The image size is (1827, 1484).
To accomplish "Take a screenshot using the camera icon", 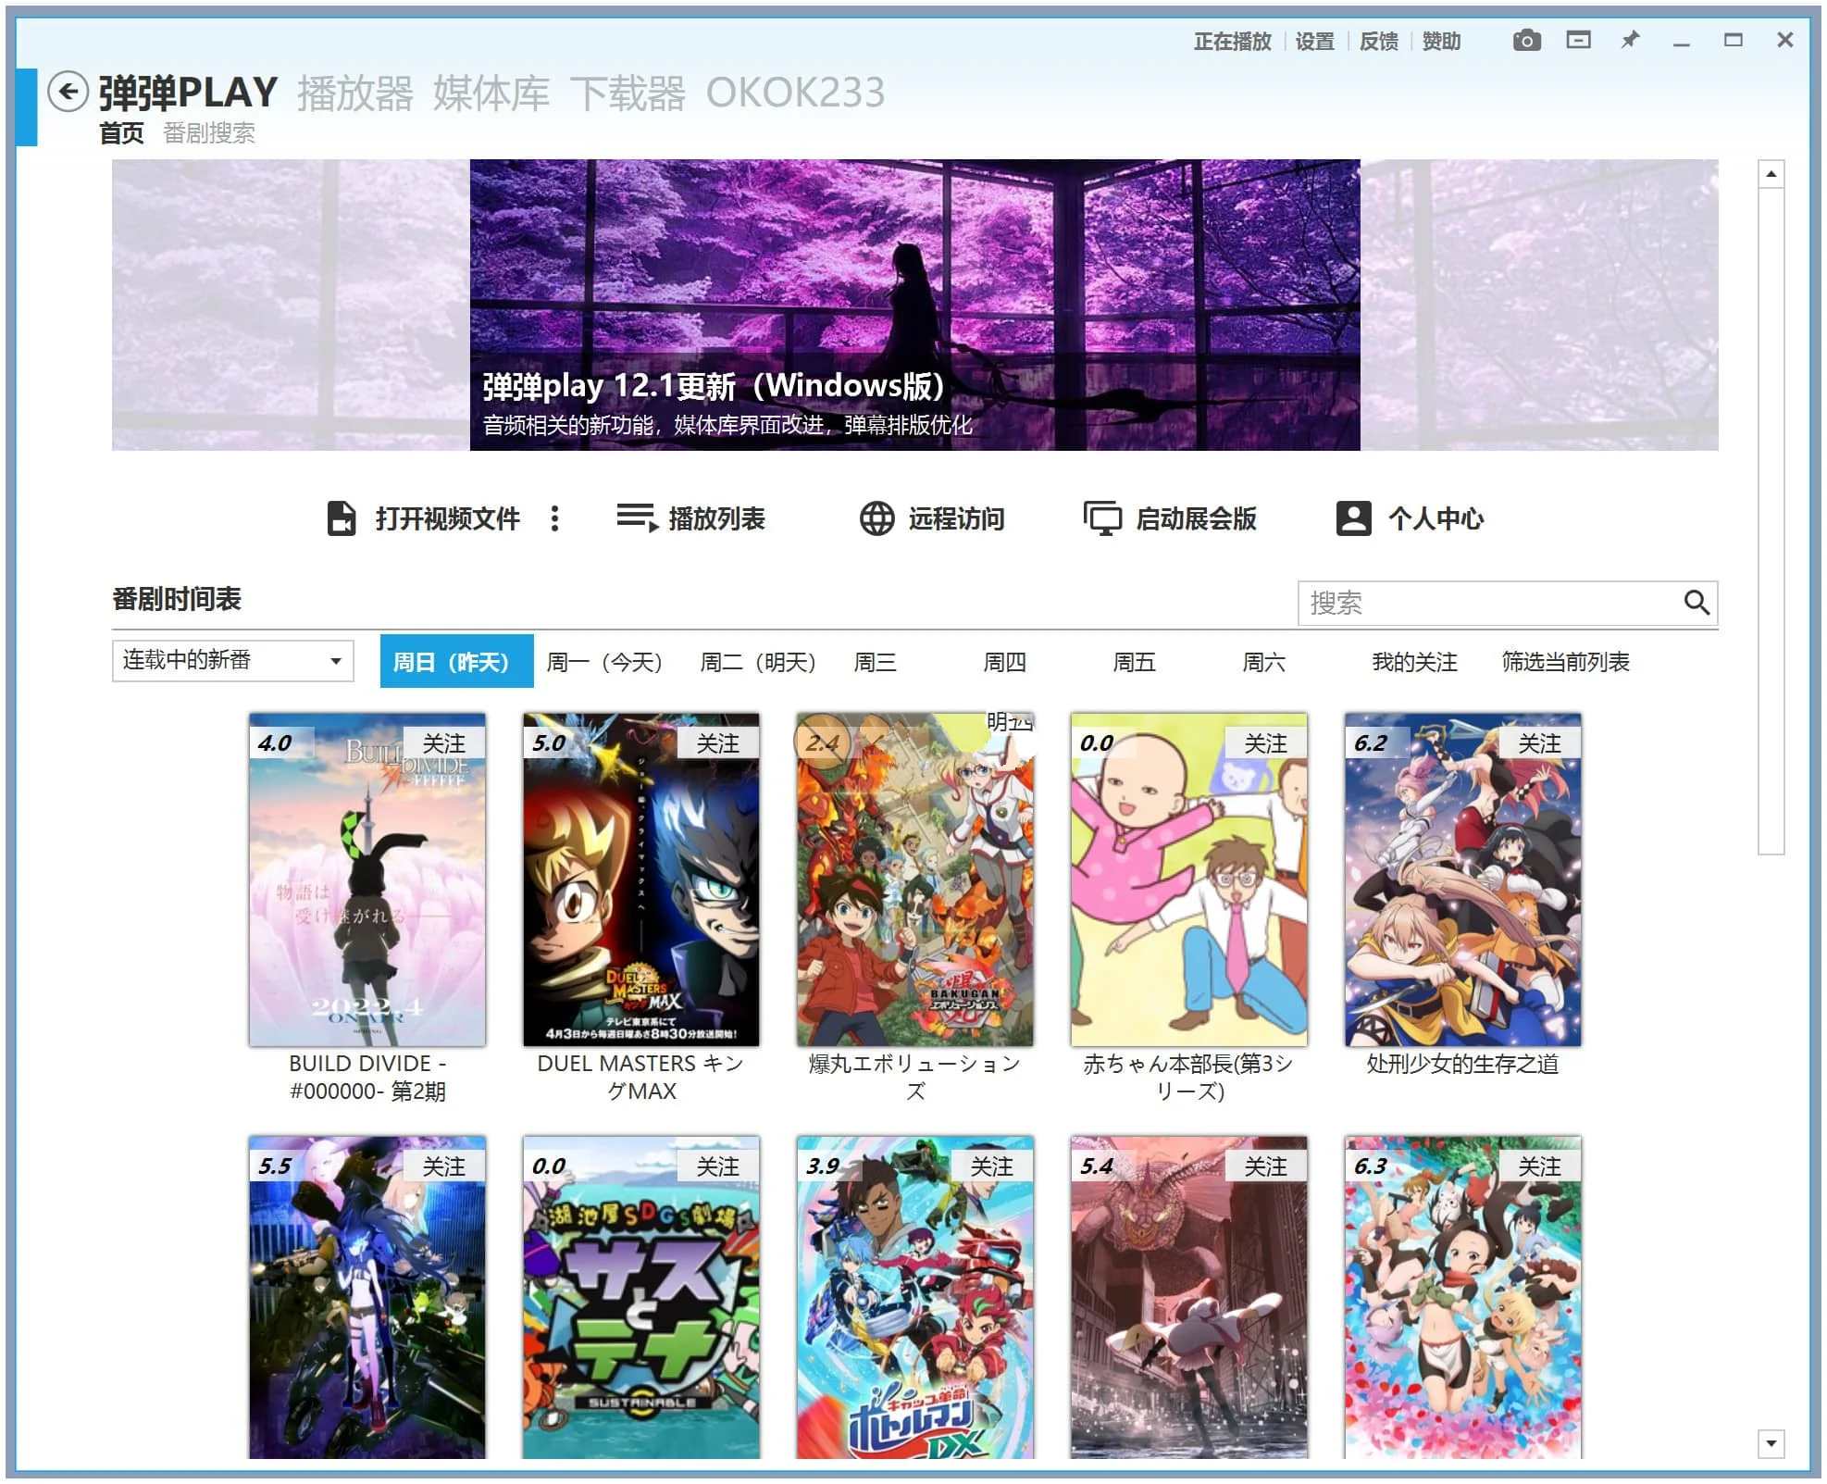I will click(1527, 41).
